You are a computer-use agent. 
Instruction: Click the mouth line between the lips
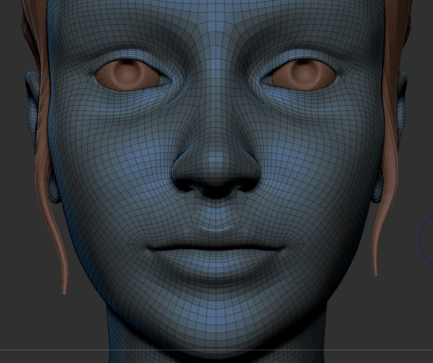tap(216, 248)
